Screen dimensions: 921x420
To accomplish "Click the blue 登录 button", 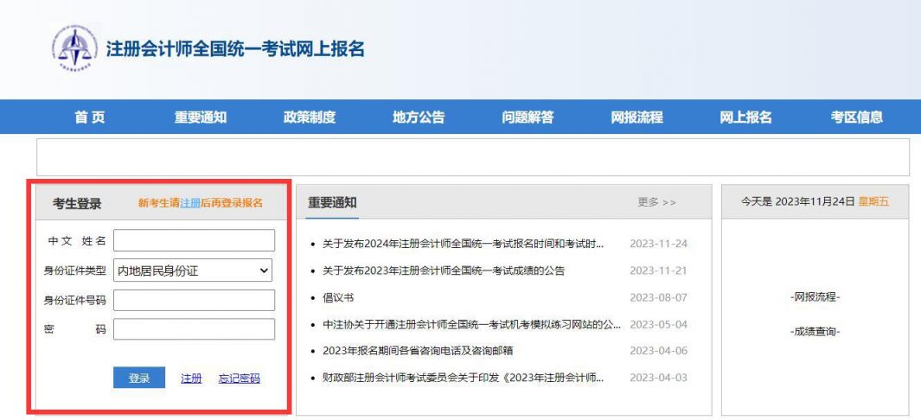I will [x=139, y=379].
